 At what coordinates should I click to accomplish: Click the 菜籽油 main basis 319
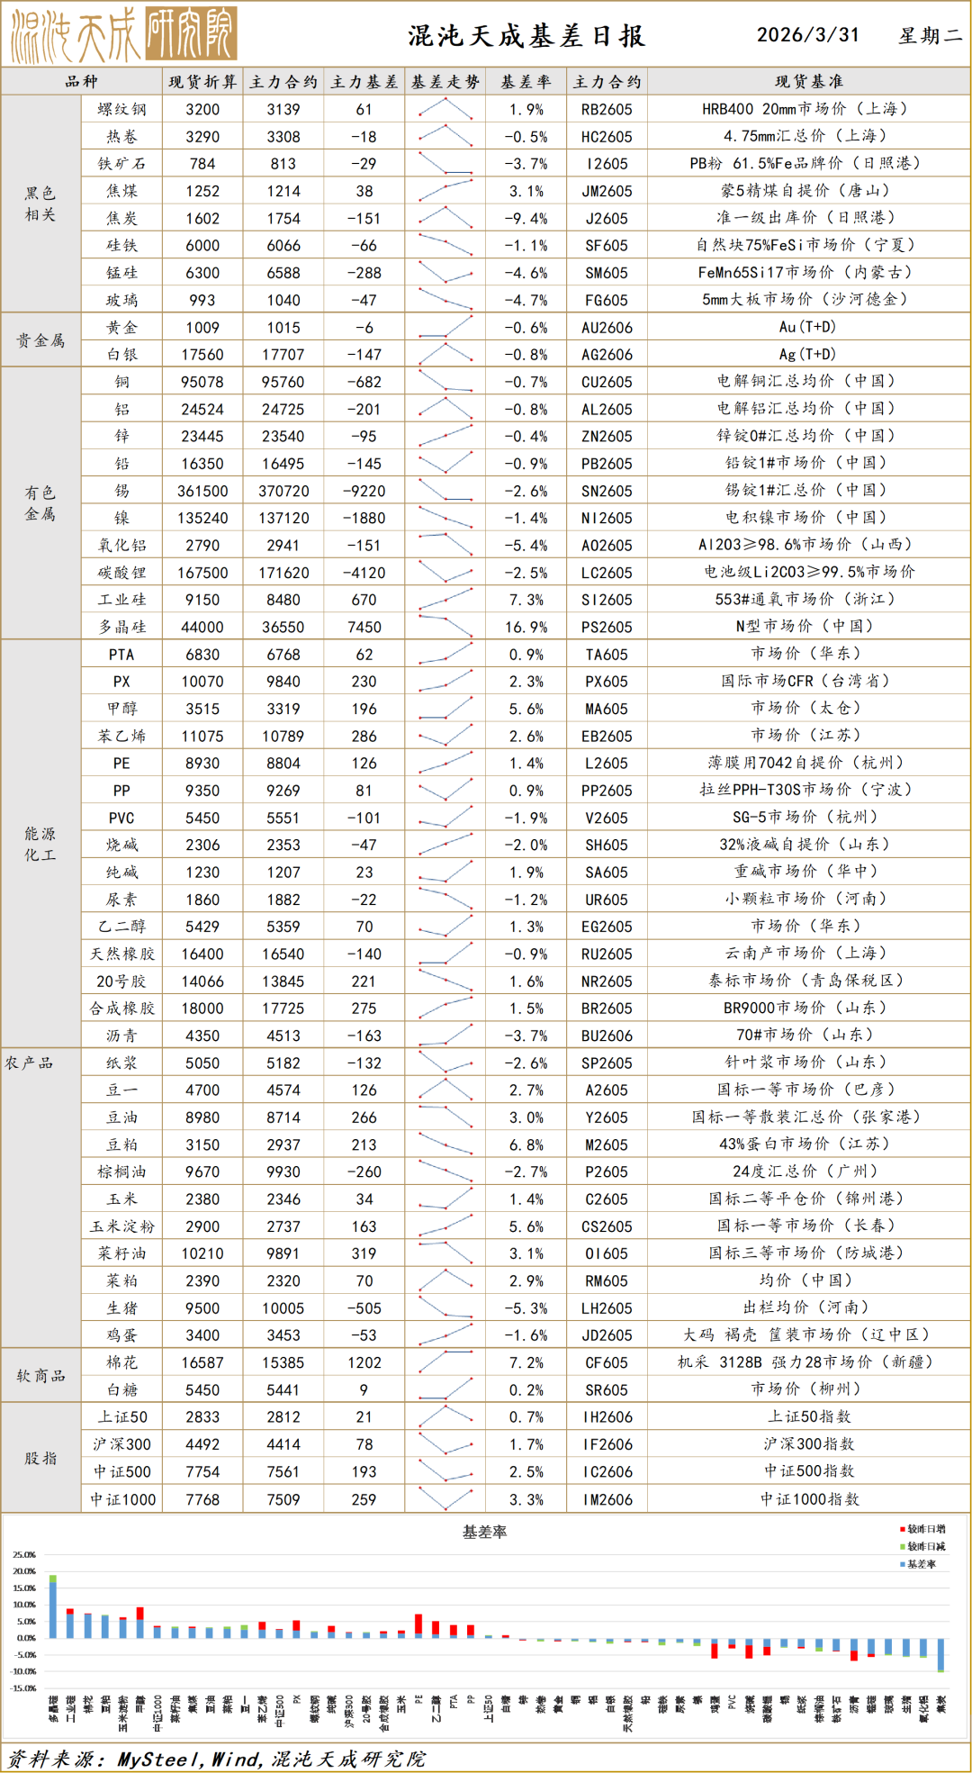[x=364, y=1253]
